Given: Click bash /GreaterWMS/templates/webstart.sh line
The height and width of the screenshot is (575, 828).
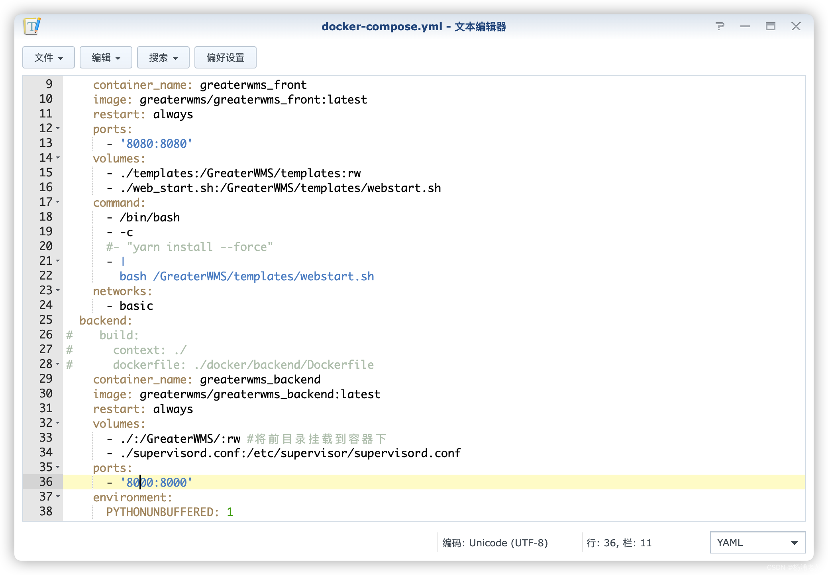Looking at the screenshot, I should (247, 276).
